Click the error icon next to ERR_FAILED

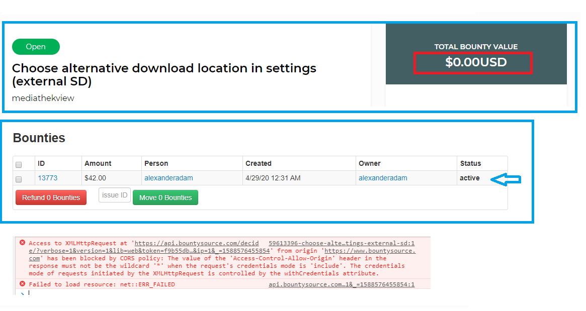click(21, 283)
